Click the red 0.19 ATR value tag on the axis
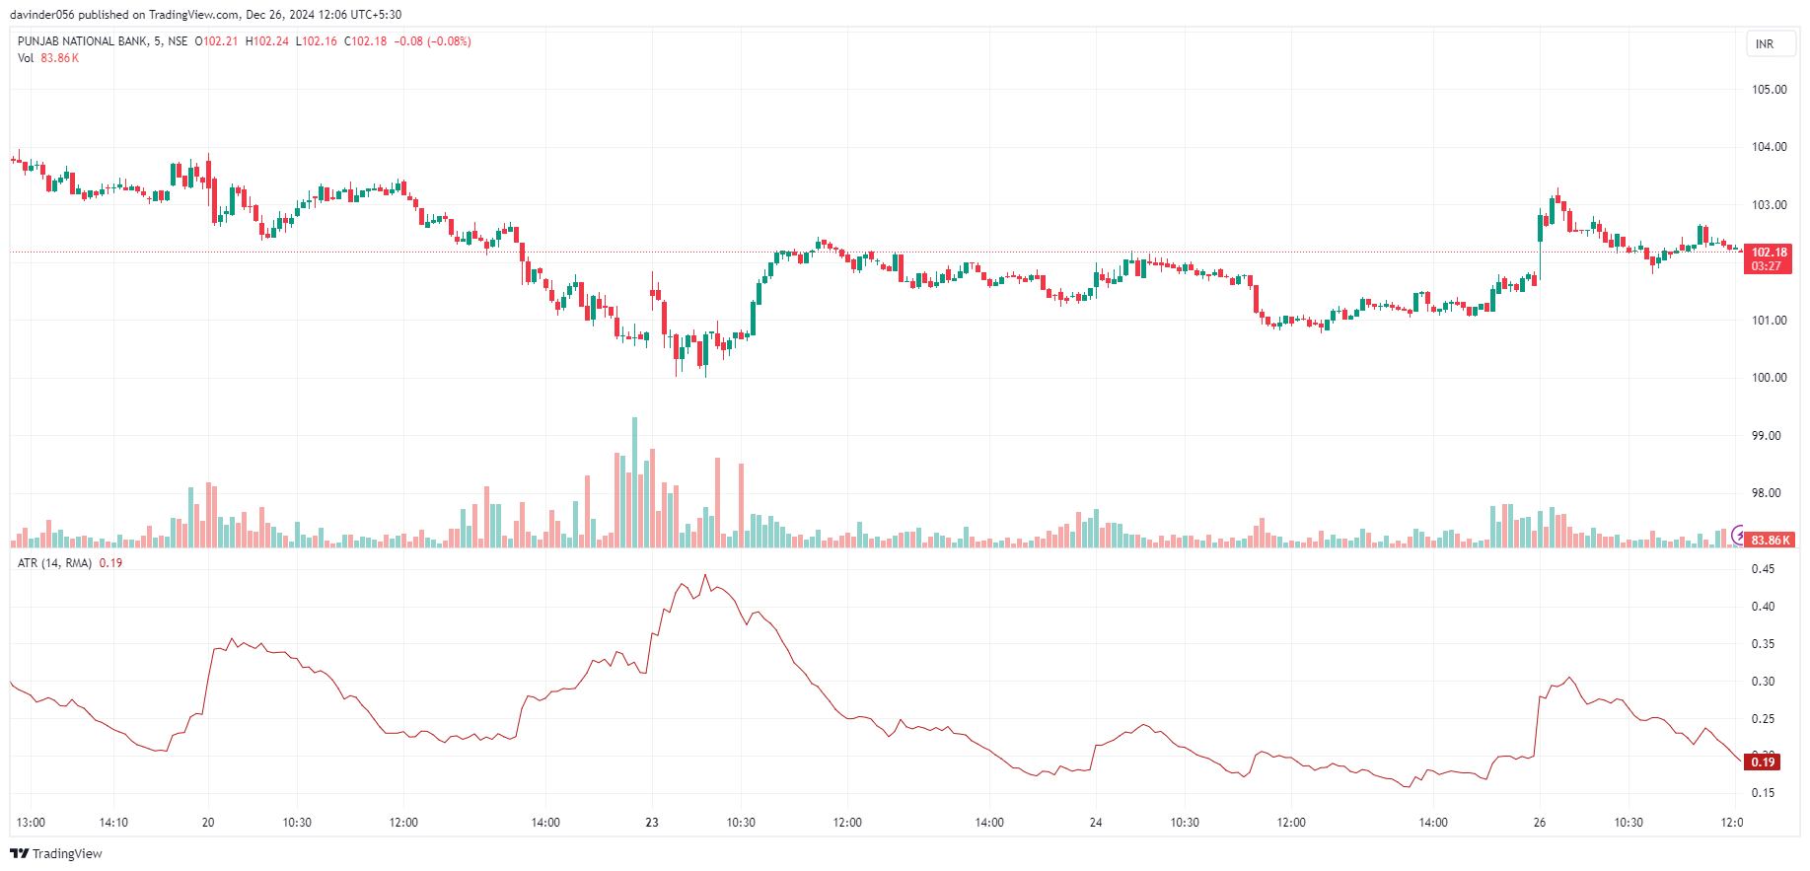The image size is (1810, 871). (x=1763, y=762)
